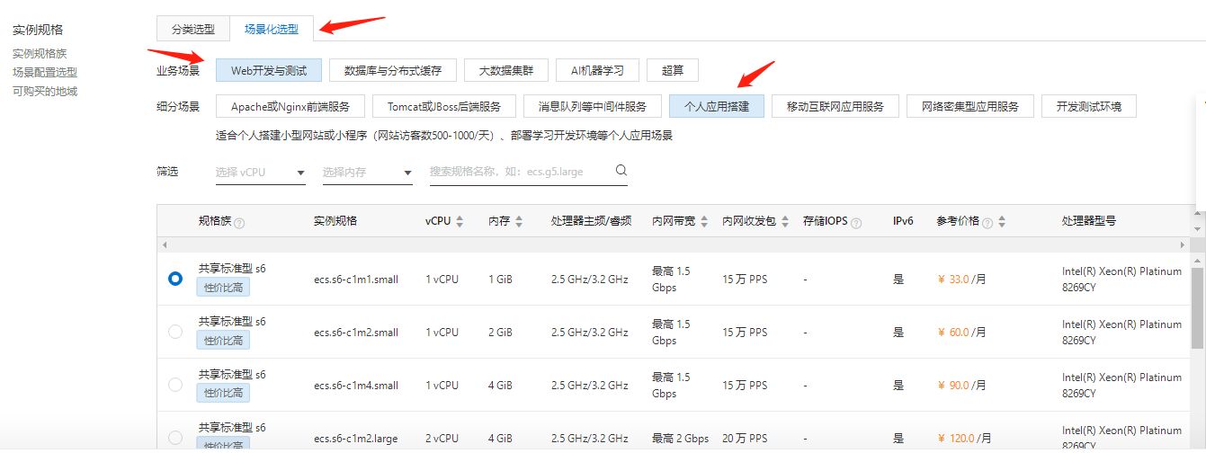
Task: Click 场景配置选型 in left sidebar
Action: pyautogui.click(x=45, y=72)
